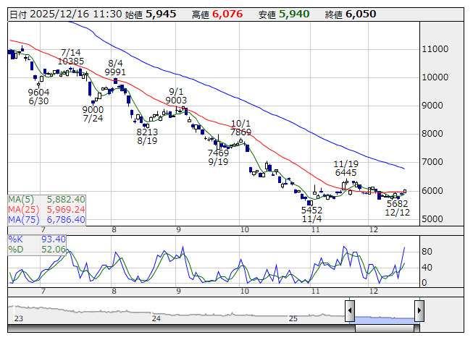Click year 24 in overview timeline
This screenshot has height=340, width=473.
156,318
